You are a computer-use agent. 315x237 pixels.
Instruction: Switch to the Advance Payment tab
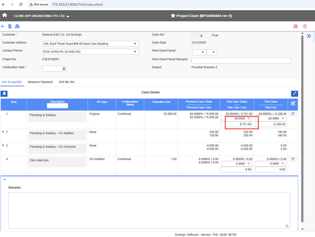point(40,82)
